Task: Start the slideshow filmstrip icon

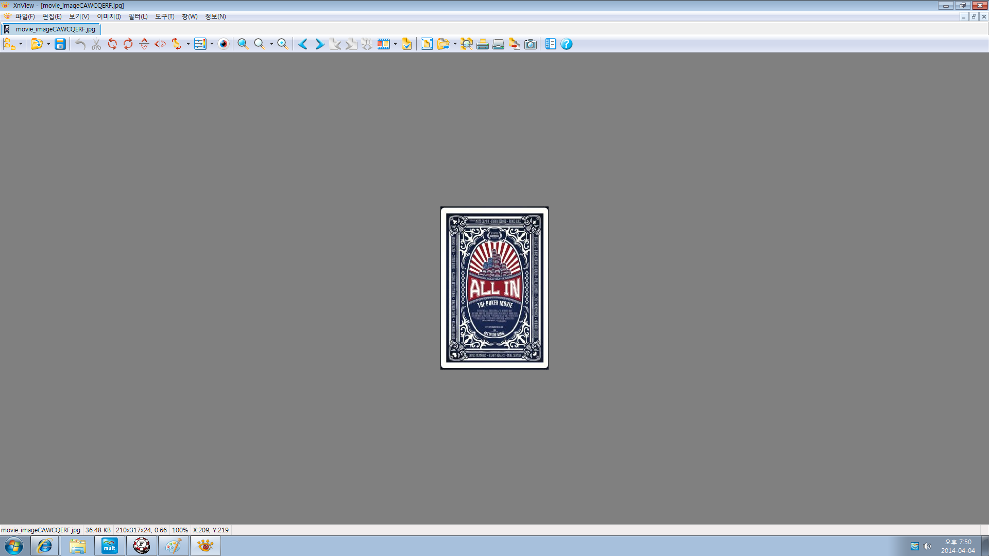Action: click(x=384, y=44)
